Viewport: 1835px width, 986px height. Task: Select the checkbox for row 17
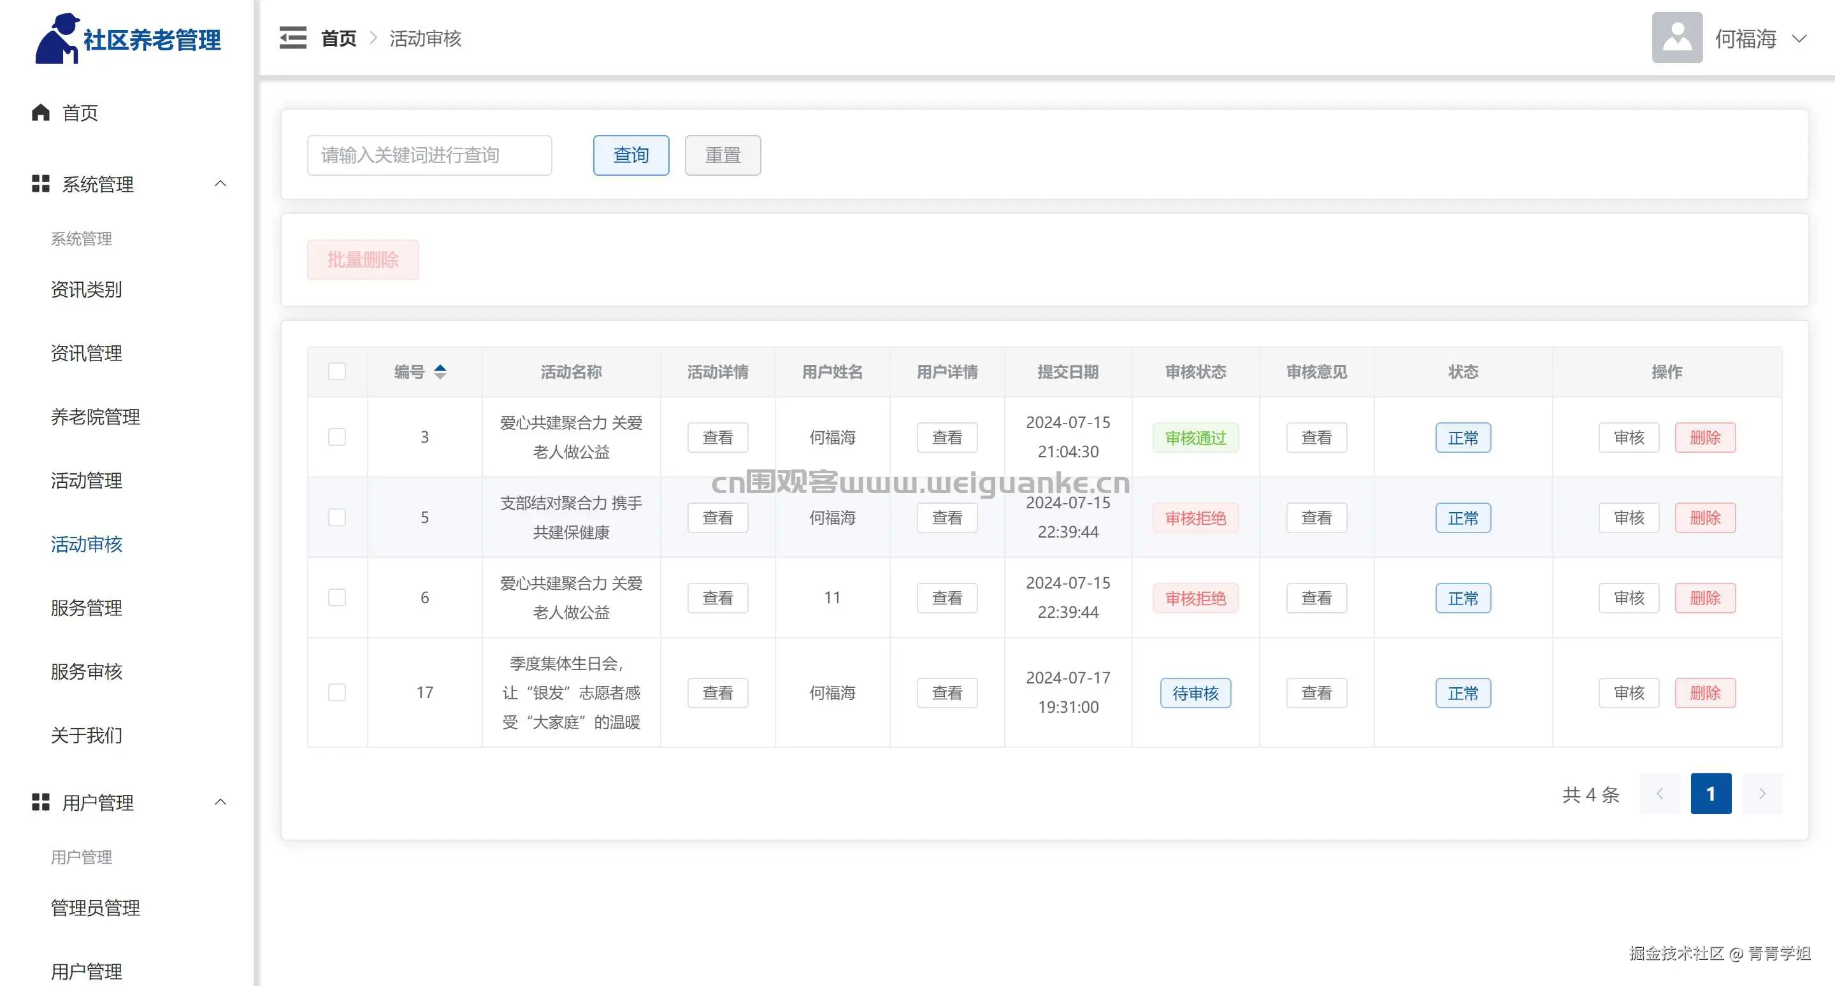[x=337, y=693]
